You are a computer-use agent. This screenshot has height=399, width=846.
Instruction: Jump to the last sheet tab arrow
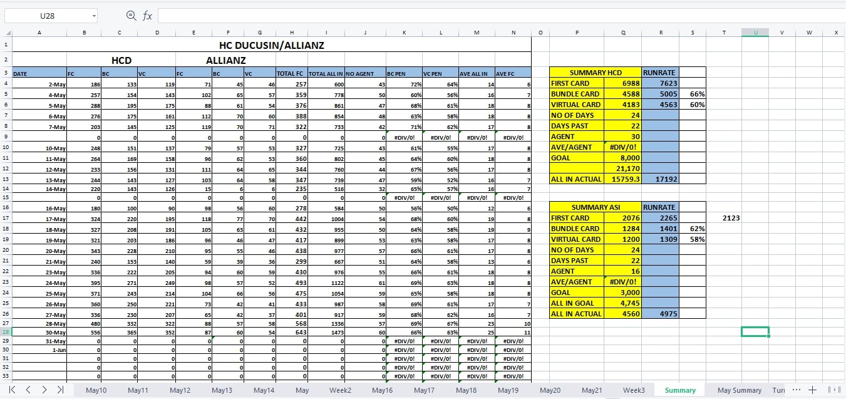60,390
